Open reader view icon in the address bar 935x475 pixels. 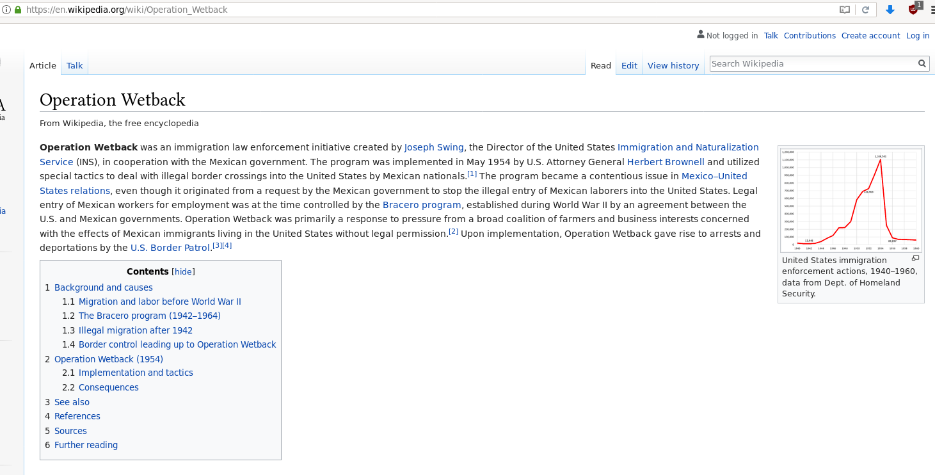click(x=845, y=10)
